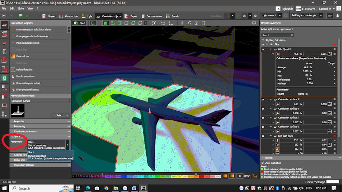Switch to the Construction tab
342x192 pixels.
[68, 16]
